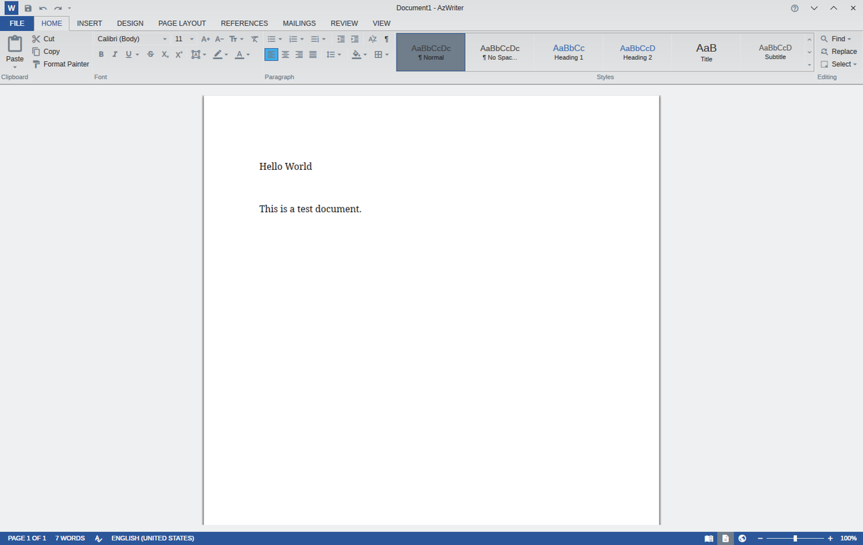Click the Replace button
Screen dimensions: 863x545
839,52
